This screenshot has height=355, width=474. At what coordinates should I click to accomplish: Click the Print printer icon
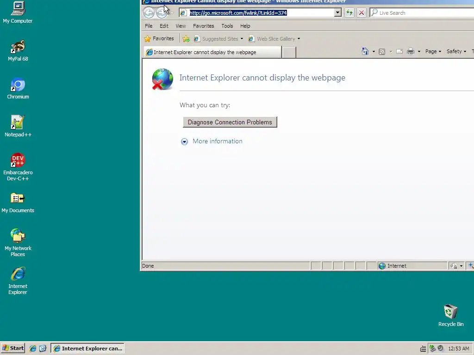(x=410, y=52)
